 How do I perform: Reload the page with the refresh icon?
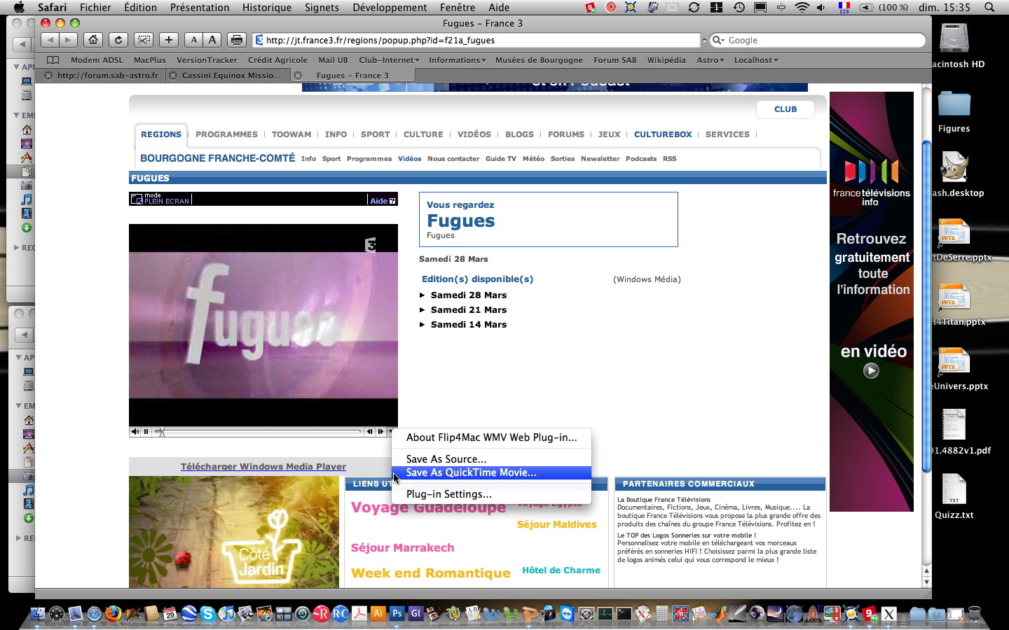pos(118,40)
